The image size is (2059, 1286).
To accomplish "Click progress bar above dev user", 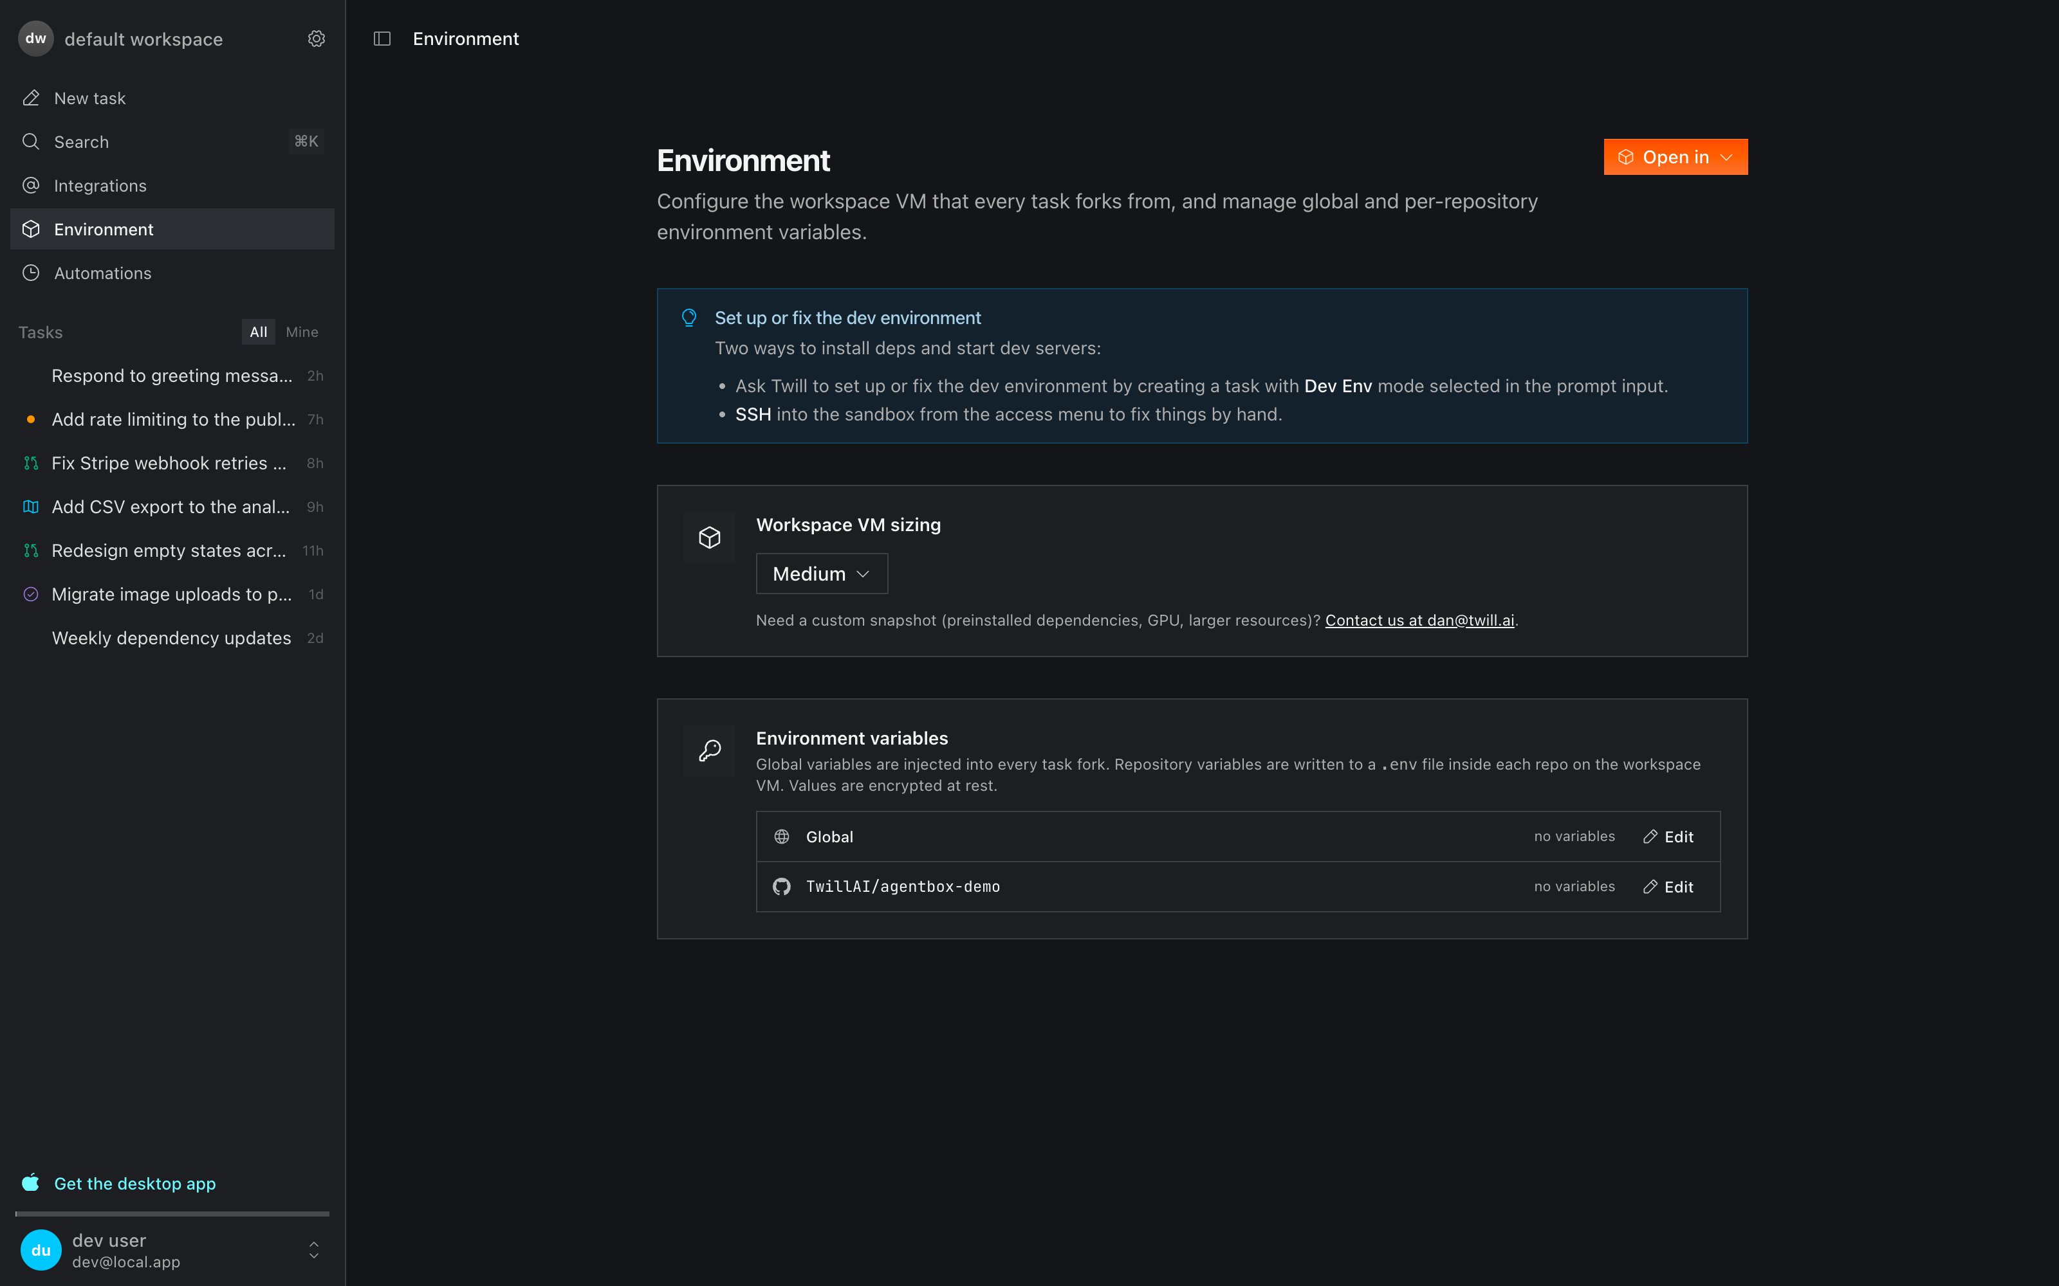I will (172, 1214).
